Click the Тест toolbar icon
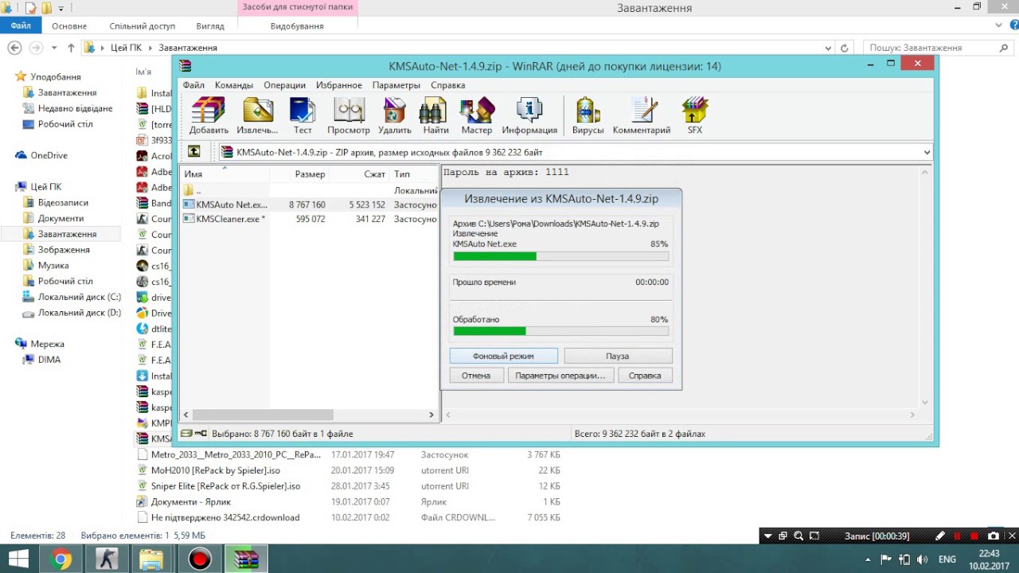Image resolution: width=1019 pixels, height=573 pixels. coord(303,115)
